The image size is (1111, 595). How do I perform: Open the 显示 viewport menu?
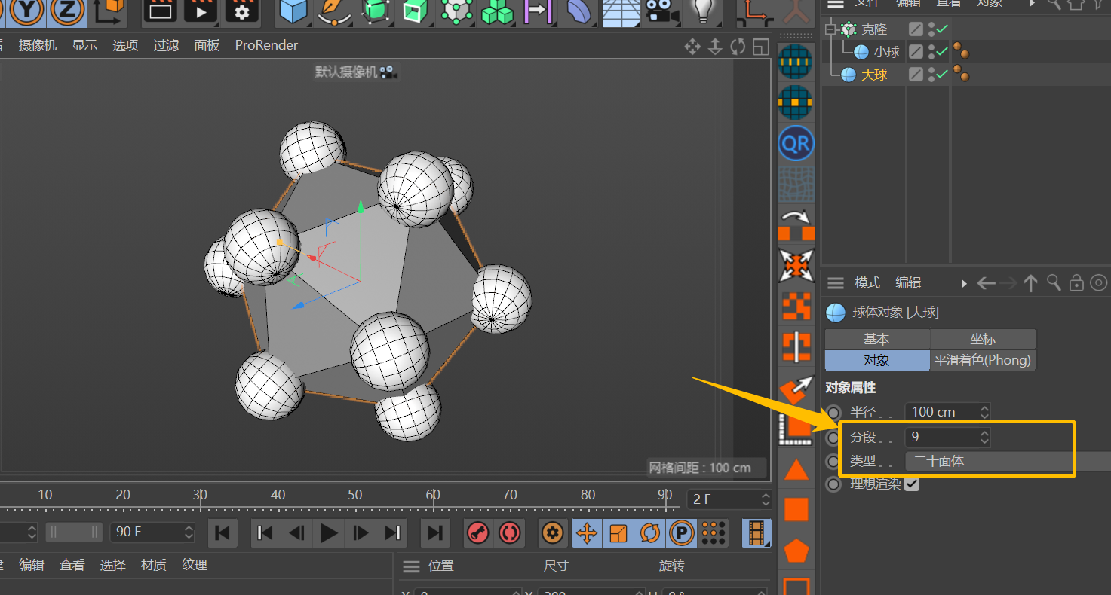coord(84,45)
